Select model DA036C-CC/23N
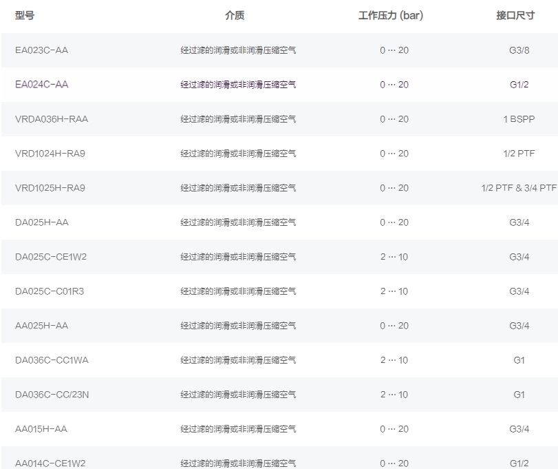 click(x=52, y=395)
